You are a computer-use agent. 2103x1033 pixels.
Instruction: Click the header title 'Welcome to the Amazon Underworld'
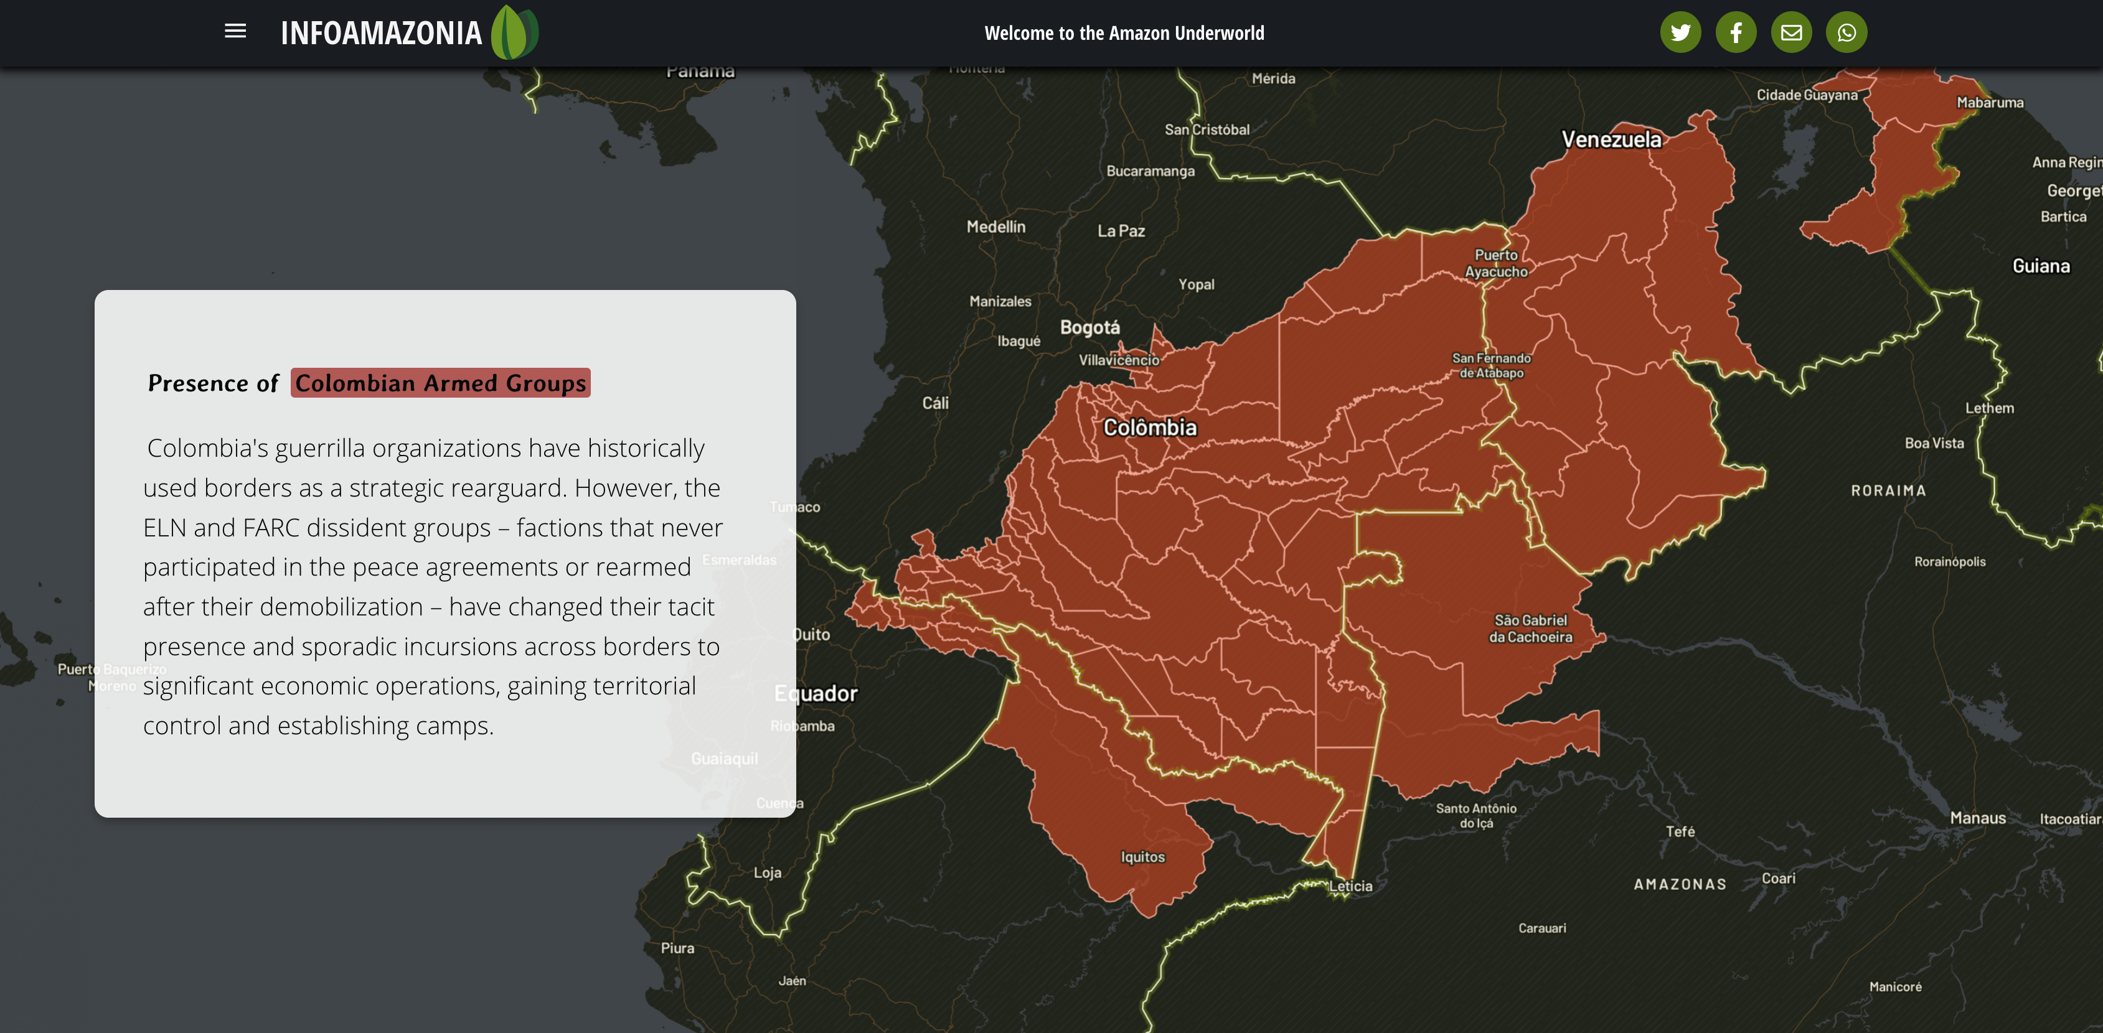click(1124, 34)
